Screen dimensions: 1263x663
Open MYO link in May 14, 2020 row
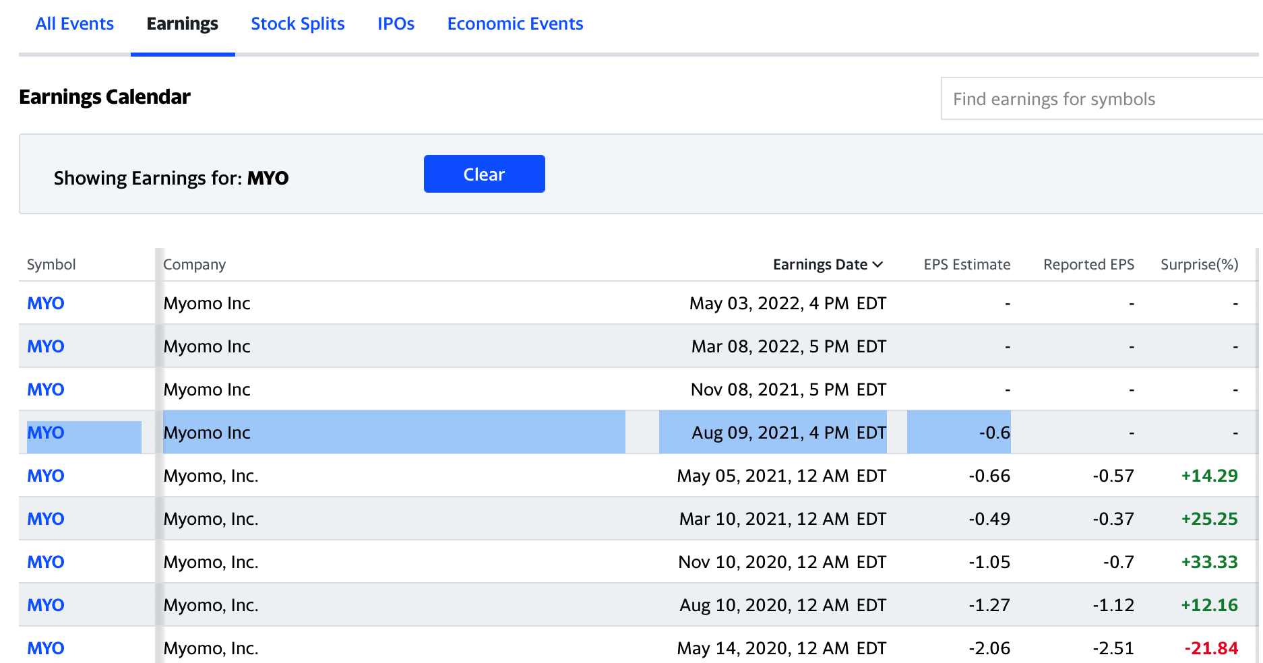pos(46,648)
